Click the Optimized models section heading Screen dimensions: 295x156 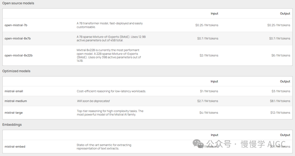coord(16,71)
